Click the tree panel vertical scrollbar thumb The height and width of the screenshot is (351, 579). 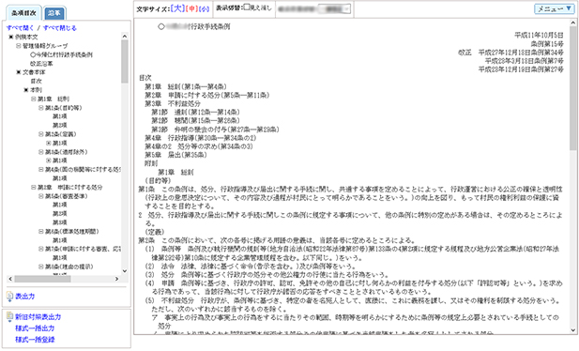125,61
